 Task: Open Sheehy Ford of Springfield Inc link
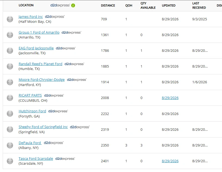pyautogui.click(x=43, y=127)
